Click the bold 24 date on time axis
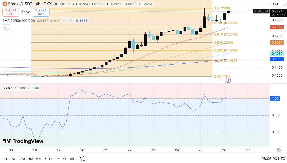The height and width of the screenshot is (163, 287). pyautogui.click(x=177, y=150)
